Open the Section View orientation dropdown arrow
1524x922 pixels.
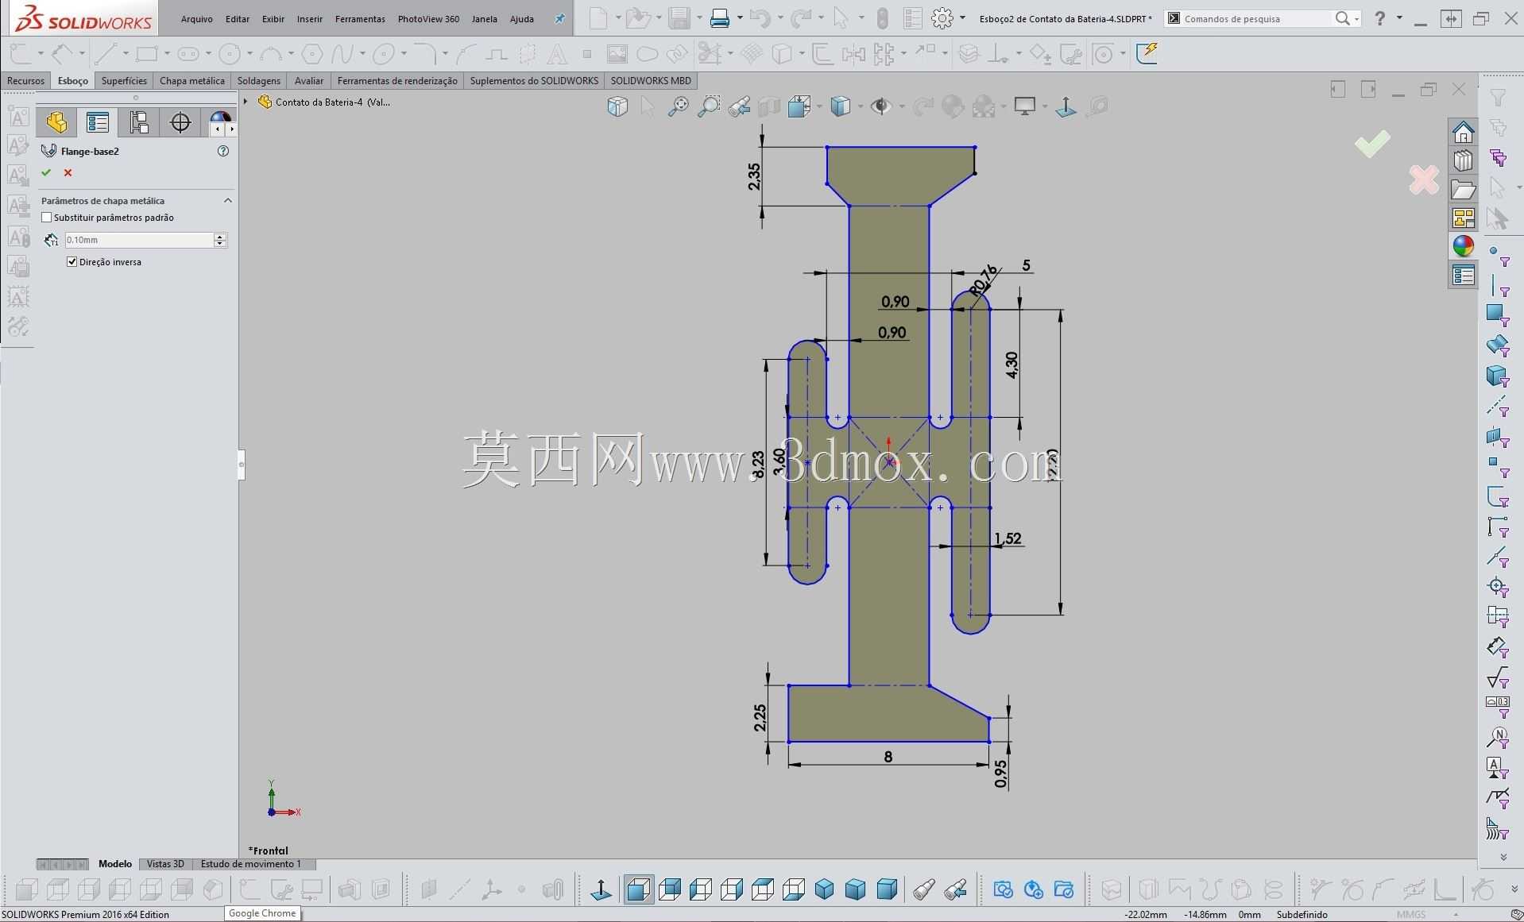click(x=818, y=106)
